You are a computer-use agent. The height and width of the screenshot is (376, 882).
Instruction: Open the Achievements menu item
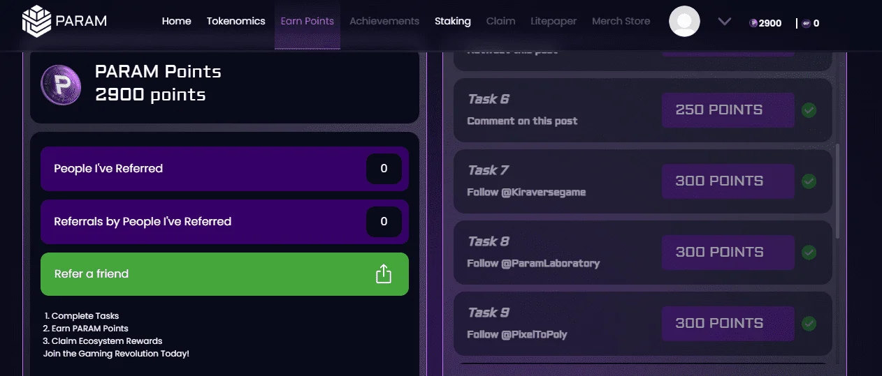pos(384,21)
